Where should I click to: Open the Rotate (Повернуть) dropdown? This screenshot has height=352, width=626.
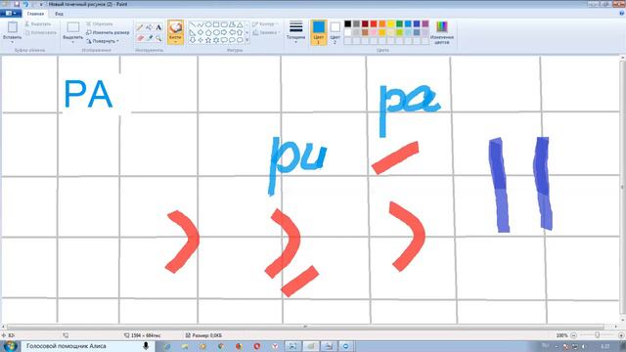click(x=103, y=41)
